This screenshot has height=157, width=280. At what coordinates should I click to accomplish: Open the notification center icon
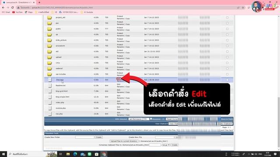point(275,154)
